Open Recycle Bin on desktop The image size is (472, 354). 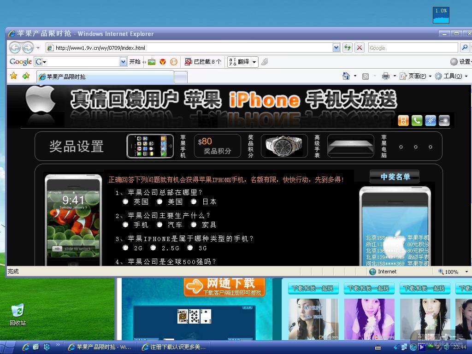18,315
